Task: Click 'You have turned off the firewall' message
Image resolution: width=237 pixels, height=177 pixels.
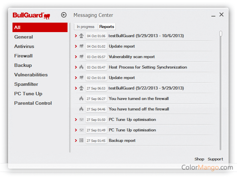Action: pyautogui.click(x=139, y=109)
